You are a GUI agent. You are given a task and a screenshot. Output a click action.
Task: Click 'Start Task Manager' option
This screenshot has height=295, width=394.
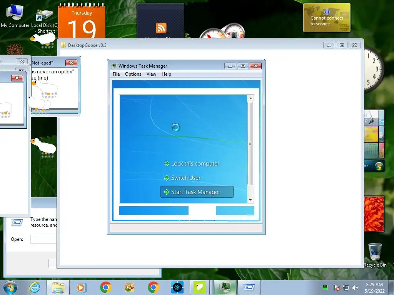(197, 192)
